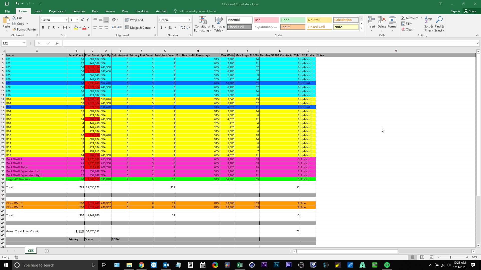Click the Delete cells icon

[x=382, y=20]
